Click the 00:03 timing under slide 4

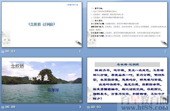coord(96,107)
